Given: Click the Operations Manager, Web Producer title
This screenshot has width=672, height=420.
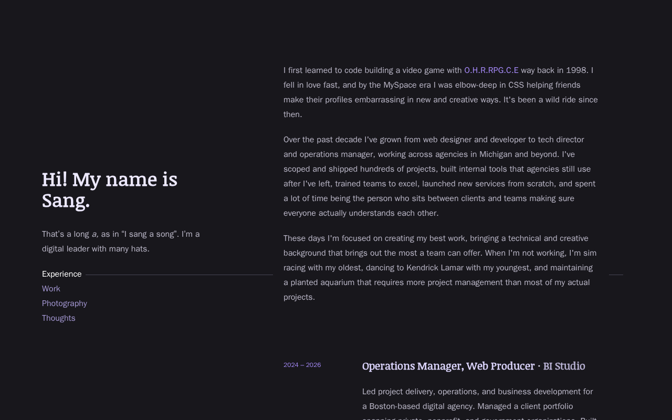Looking at the screenshot, I should 448,366.
